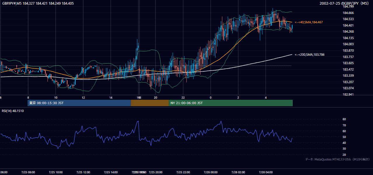Click the 183.339 price axis label

coord(348,76)
